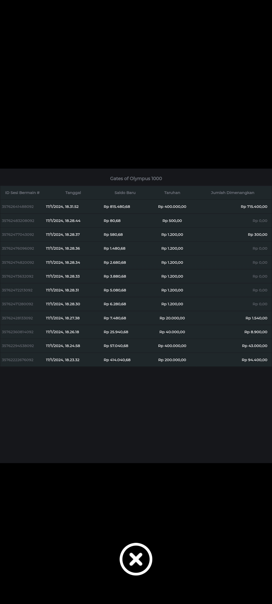
Task: Open session ID 35762641488092
Action: pyautogui.click(x=18, y=207)
